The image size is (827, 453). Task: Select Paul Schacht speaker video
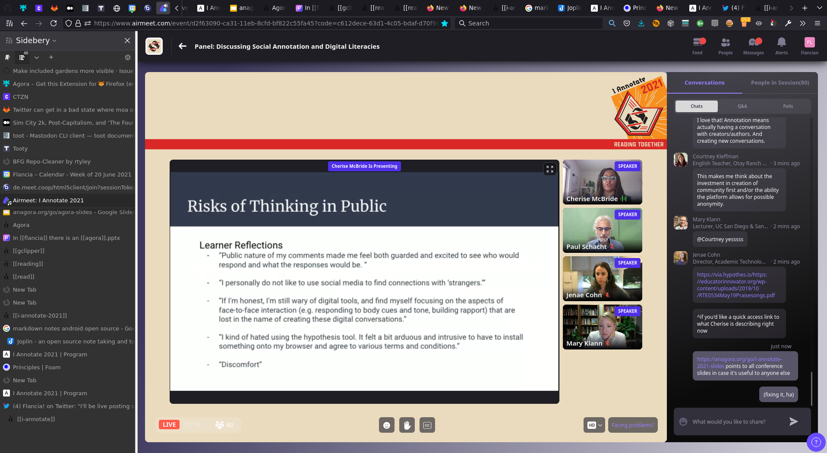pos(602,230)
